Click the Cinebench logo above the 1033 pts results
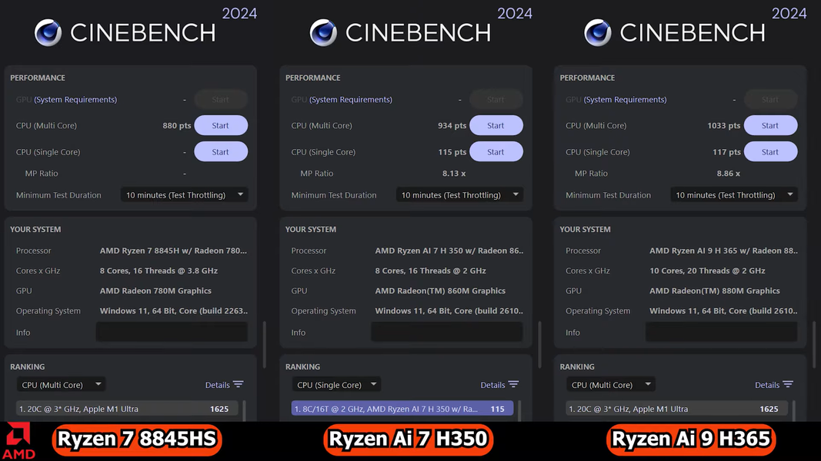The height and width of the screenshot is (461, 821). (598, 33)
